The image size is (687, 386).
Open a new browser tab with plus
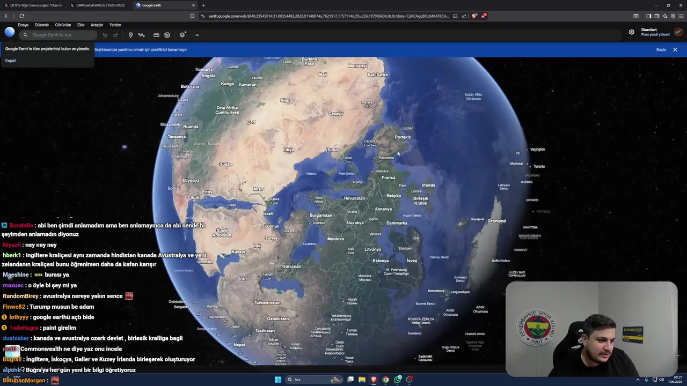click(203, 5)
